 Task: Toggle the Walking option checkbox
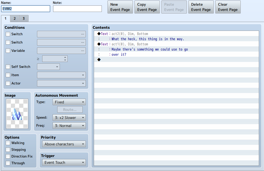point(8,143)
